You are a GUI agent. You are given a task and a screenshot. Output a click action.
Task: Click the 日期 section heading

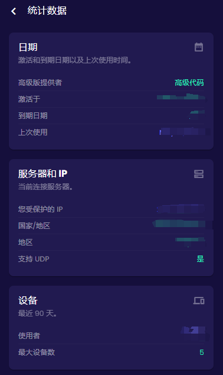coord(28,47)
